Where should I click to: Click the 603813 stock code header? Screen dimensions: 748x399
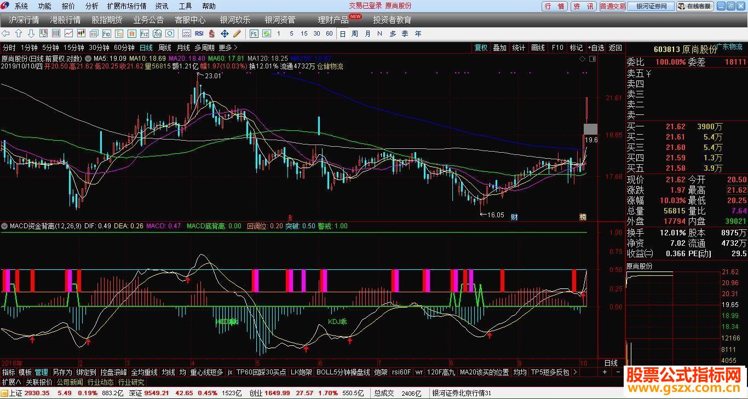point(667,49)
